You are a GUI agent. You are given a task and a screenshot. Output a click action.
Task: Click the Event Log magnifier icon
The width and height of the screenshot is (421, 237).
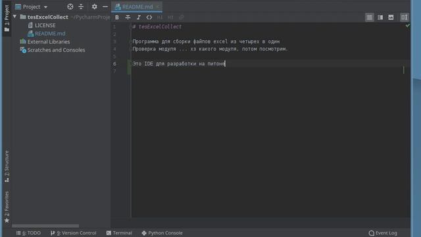coord(371,233)
